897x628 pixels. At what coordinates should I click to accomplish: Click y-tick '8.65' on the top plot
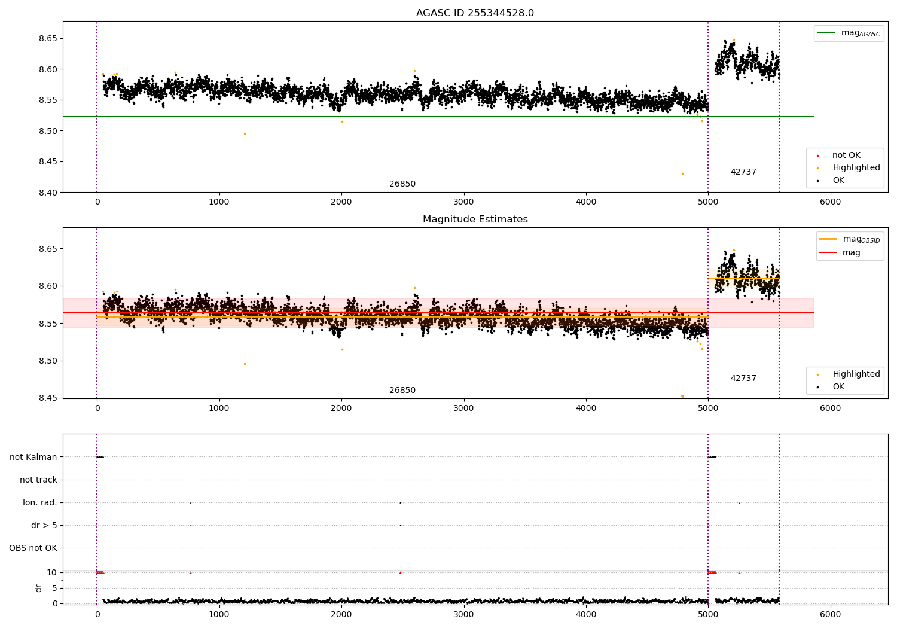(48, 39)
